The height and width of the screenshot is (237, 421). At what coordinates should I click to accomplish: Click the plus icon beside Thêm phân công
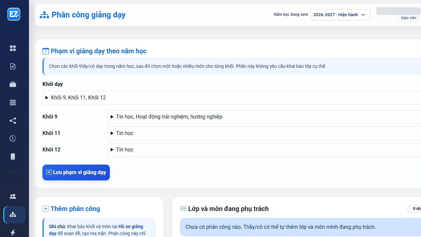click(46, 209)
